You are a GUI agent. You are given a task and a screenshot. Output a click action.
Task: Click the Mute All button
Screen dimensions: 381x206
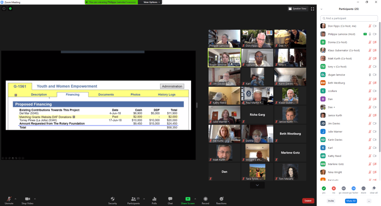click(351, 201)
